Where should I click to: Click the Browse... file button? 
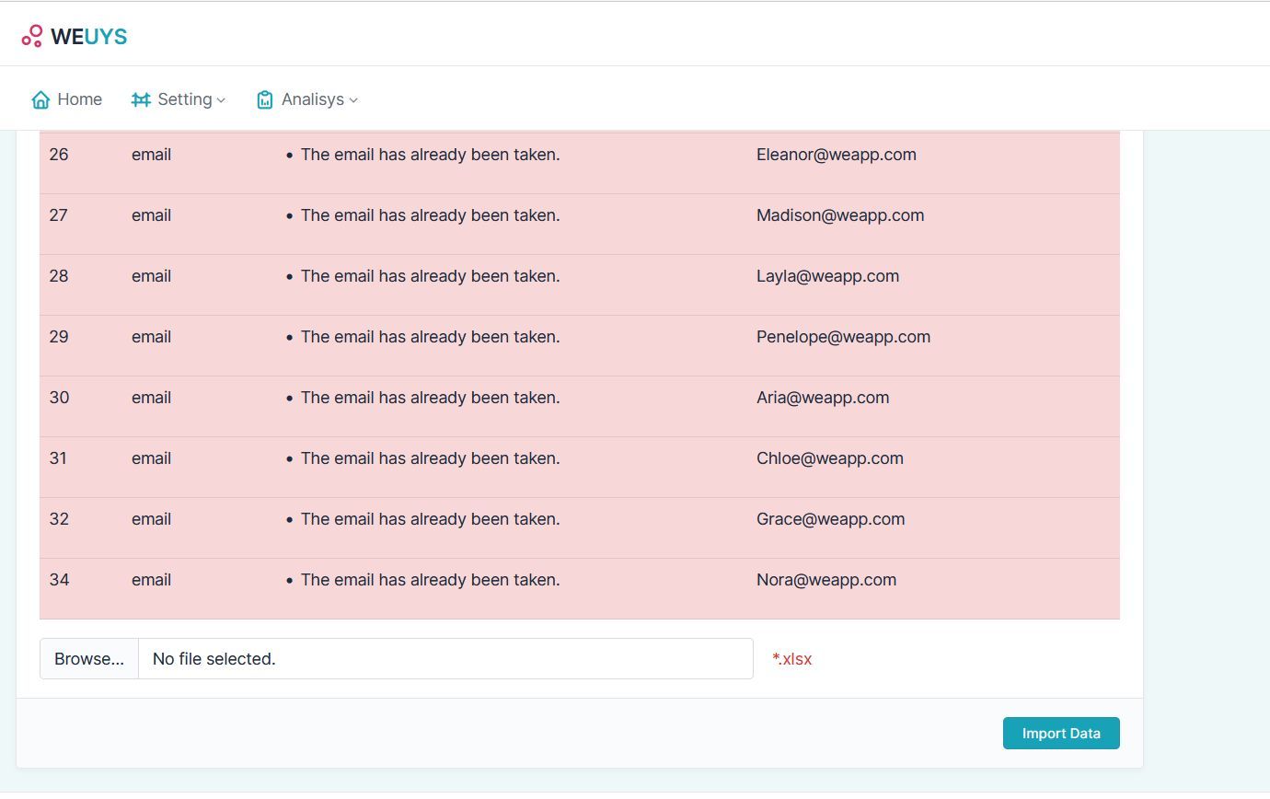89,659
